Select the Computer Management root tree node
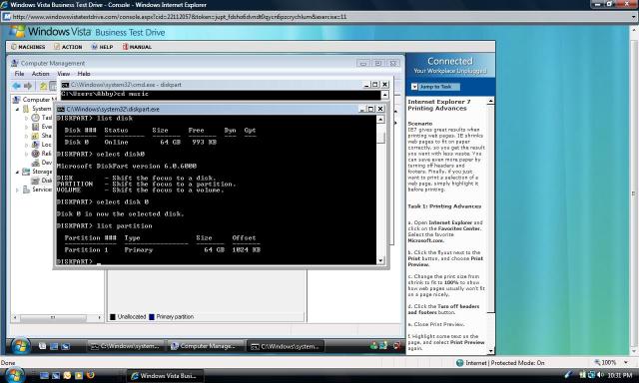This screenshot has width=639, height=383. pyautogui.click(x=36, y=100)
